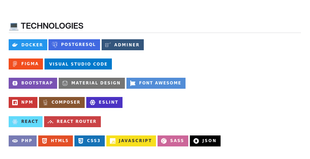Click the Adminer database icon
Image resolution: width=310 pixels, height=159 pixels.
pyautogui.click(x=108, y=45)
